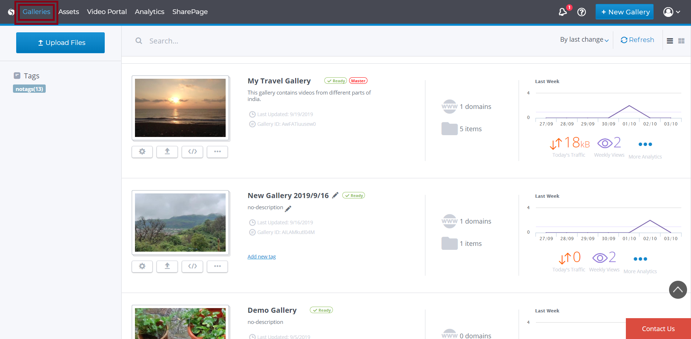Open more options under New Gallery 2019/9/16 thumbnail
The image size is (691, 339).
217,266
